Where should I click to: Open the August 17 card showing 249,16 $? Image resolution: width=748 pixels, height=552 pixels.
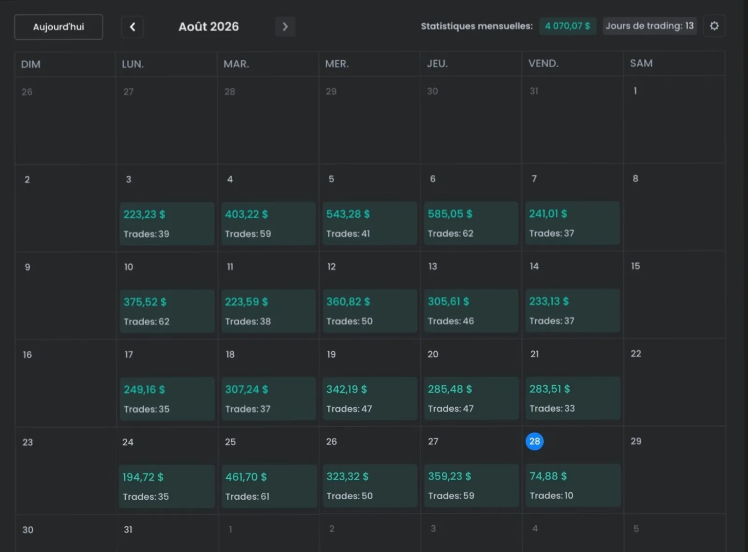coord(167,399)
